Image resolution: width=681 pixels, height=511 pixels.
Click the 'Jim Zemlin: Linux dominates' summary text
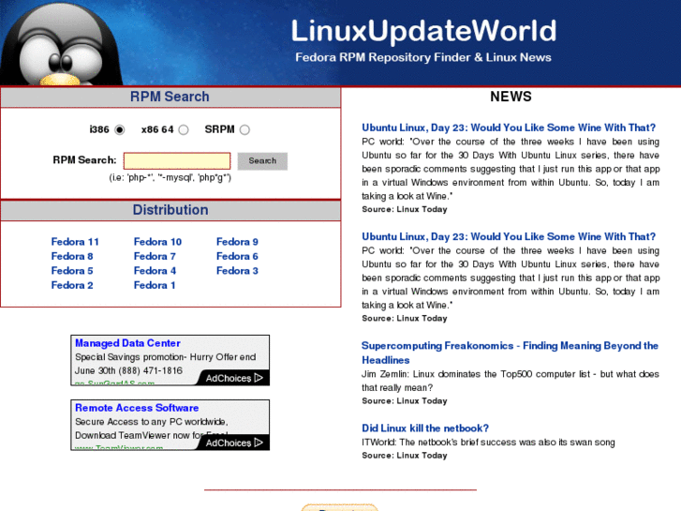(x=511, y=381)
